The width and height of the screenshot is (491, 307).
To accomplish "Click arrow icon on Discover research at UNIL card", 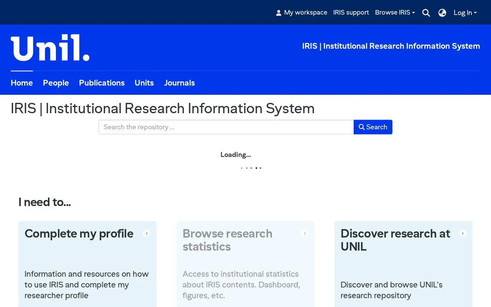I will coord(463,233).
